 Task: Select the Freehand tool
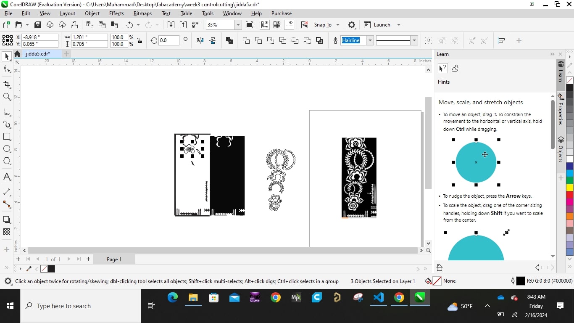coord(7,112)
